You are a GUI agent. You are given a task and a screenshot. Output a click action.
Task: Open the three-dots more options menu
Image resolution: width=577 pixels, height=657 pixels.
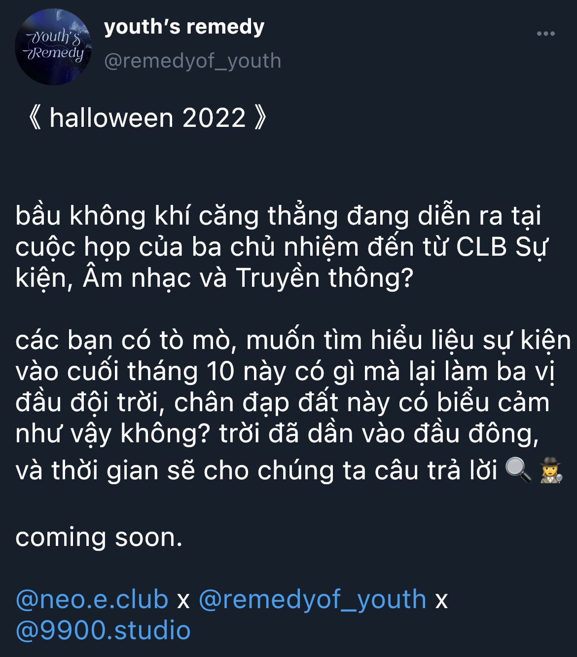click(x=545, y=34)
